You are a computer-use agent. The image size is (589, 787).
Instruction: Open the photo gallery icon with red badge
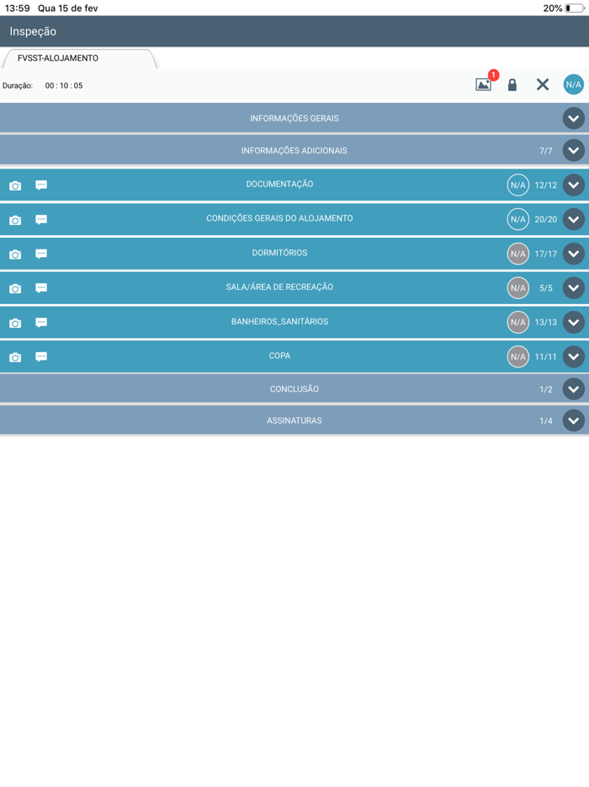click(484, 84)
